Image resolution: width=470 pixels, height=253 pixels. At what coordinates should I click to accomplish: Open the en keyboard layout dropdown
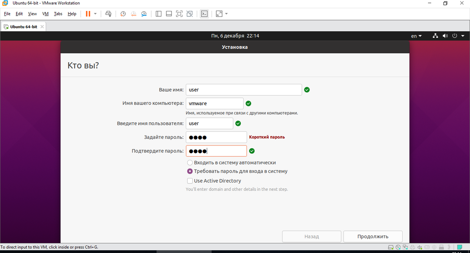[x=416, y=36]
